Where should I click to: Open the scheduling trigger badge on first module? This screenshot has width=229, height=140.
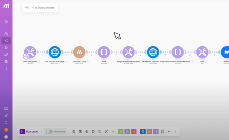click(x=26, y=56)
